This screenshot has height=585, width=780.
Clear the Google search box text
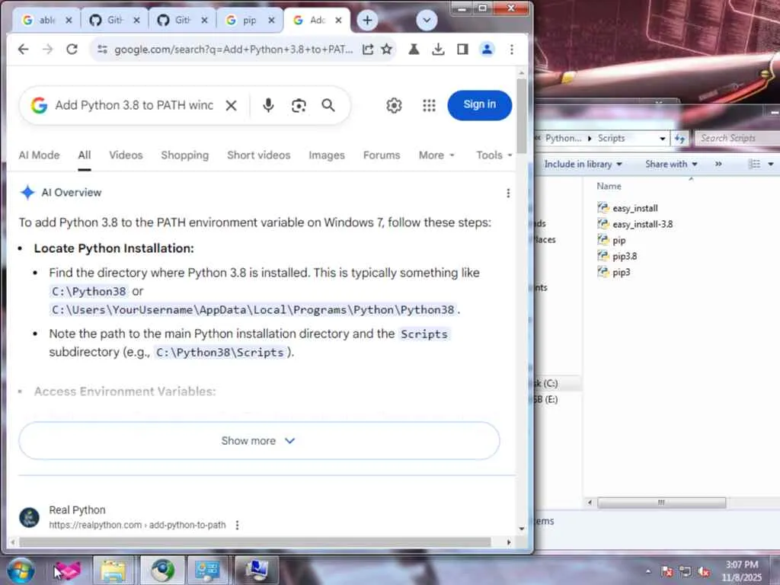tap(231, 105)
